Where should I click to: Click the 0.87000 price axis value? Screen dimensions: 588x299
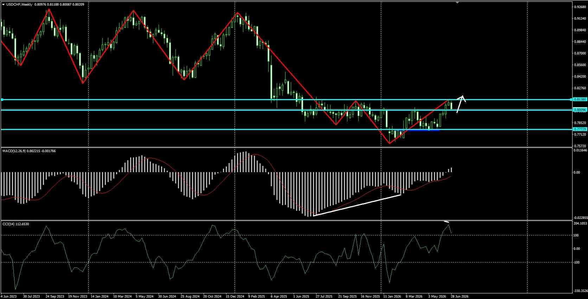(x=580, y=53)
